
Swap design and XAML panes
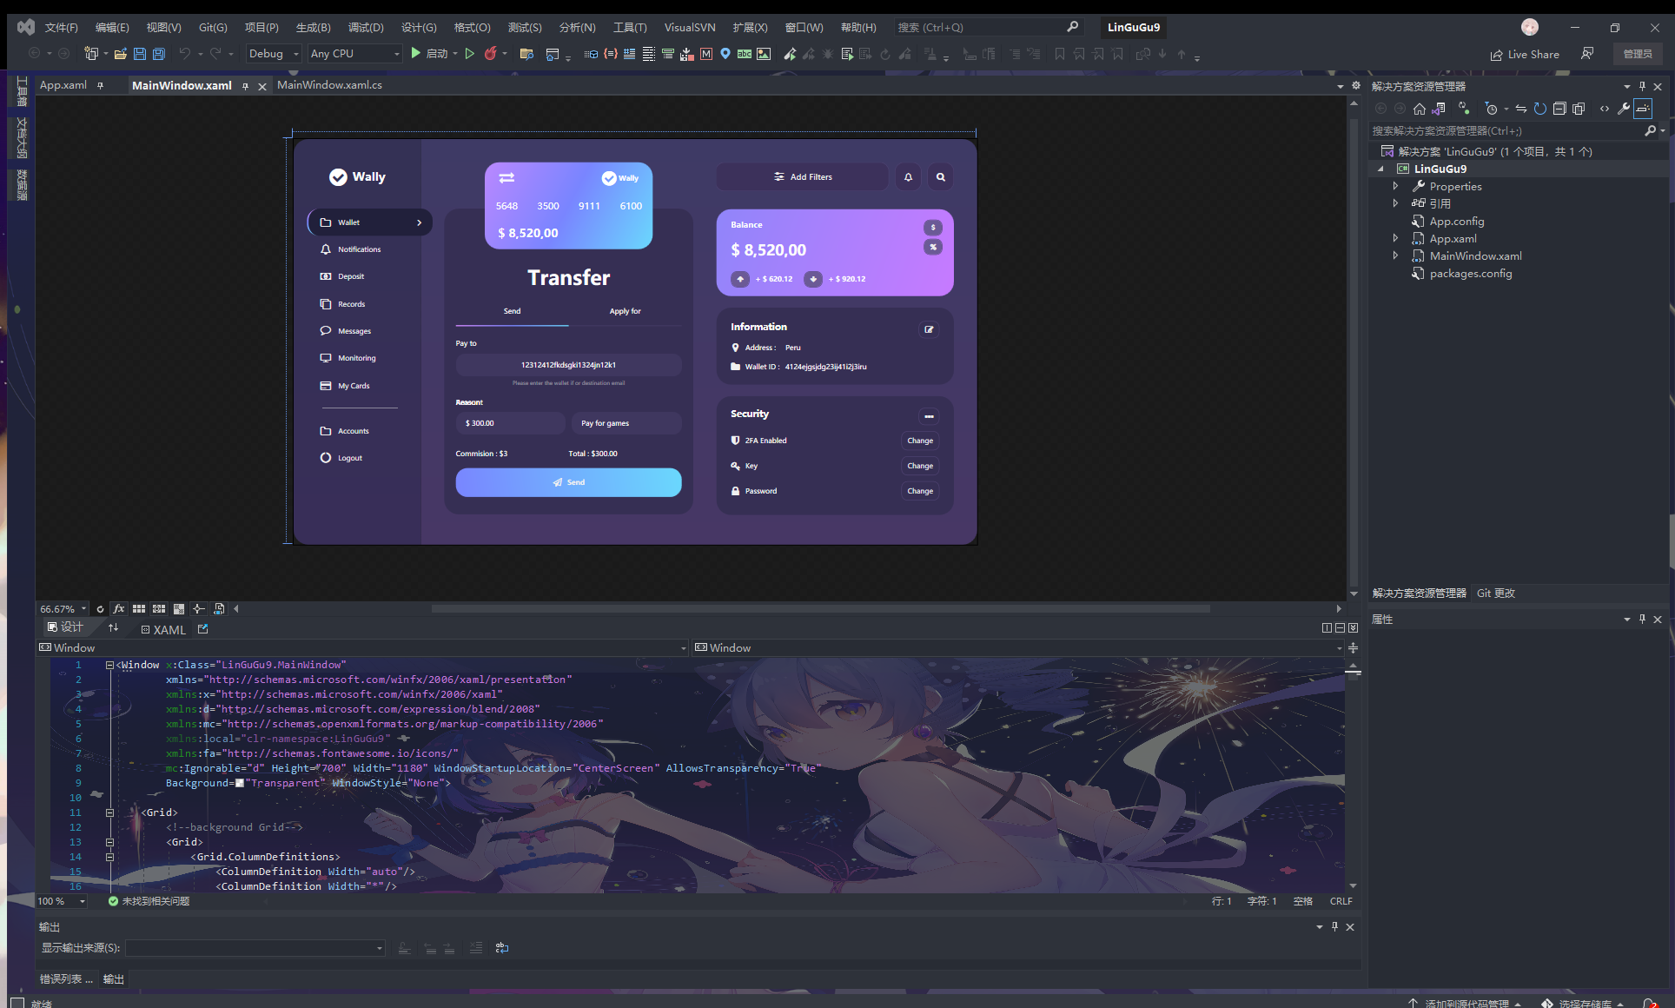113,627
